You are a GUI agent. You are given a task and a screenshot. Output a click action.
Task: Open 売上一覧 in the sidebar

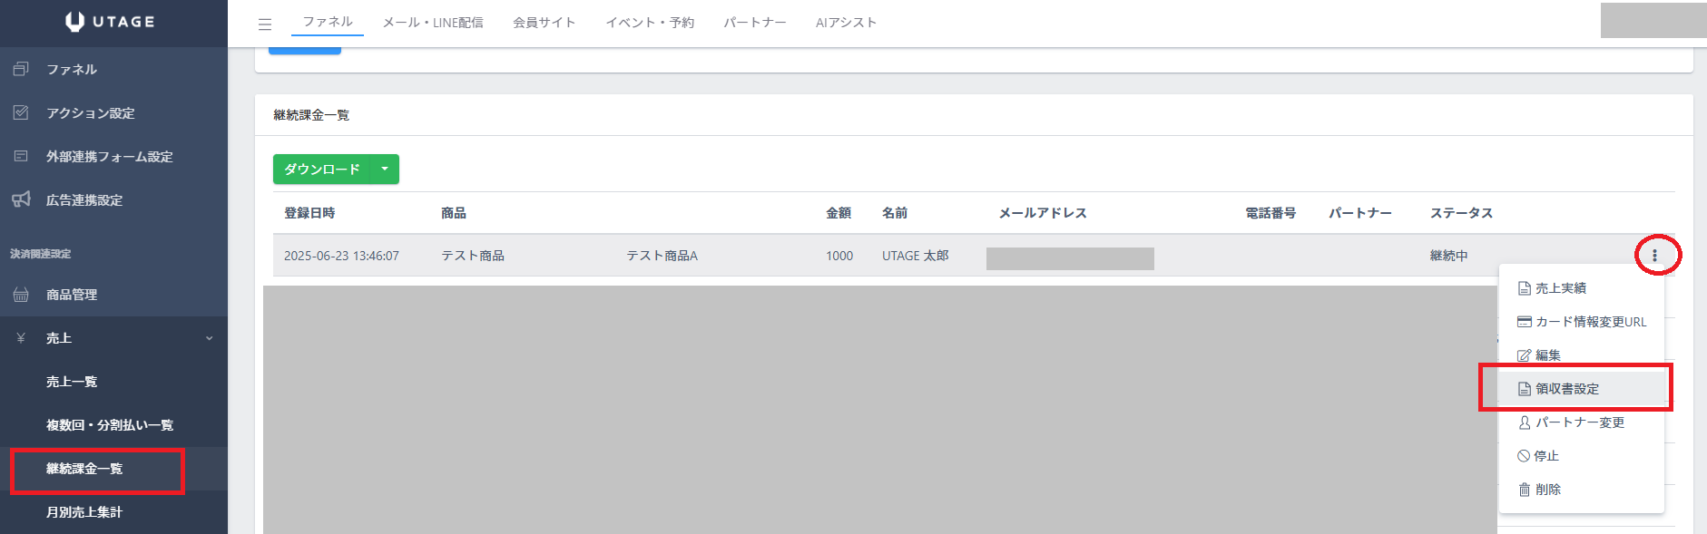[113, 382]
